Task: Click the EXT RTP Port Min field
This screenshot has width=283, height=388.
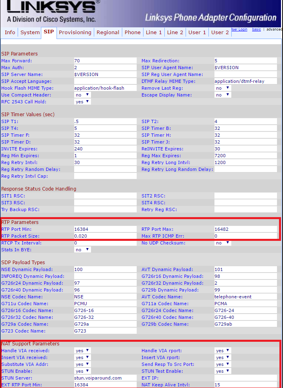Action: click(x=105, y=385)
